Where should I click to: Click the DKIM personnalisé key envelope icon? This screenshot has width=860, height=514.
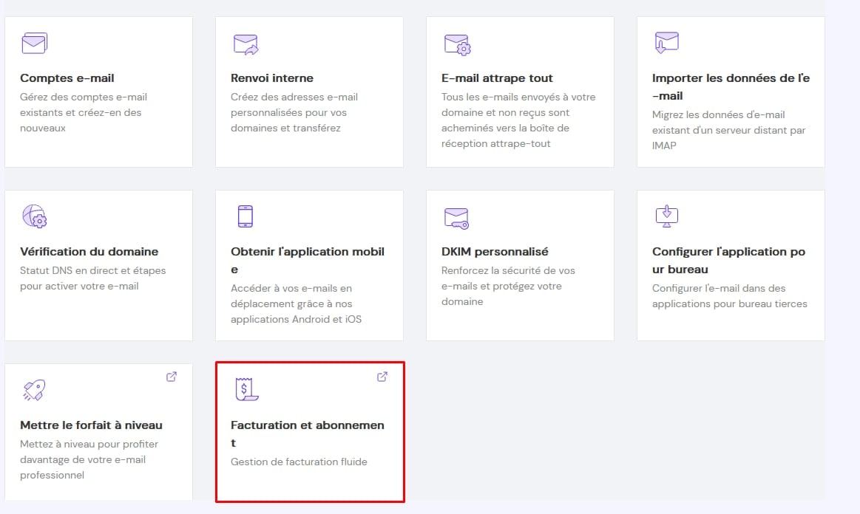[x=456, y=217]
